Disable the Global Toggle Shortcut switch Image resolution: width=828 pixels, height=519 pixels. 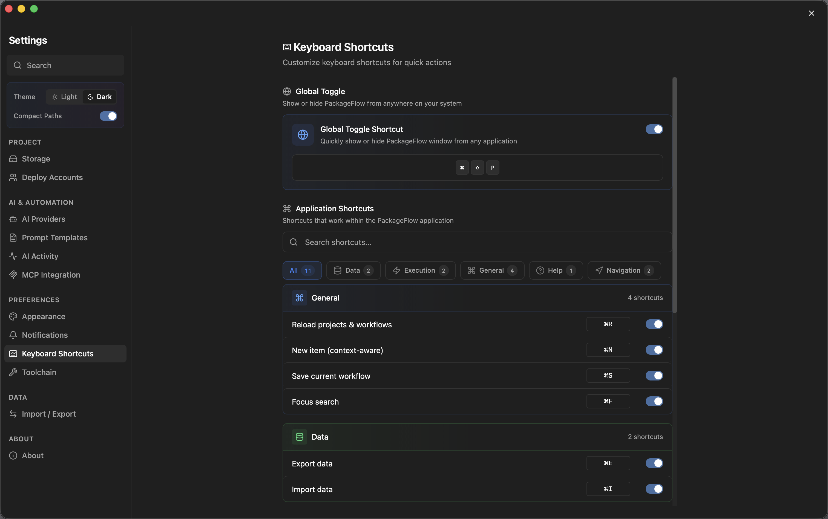(x=654, y=129)
